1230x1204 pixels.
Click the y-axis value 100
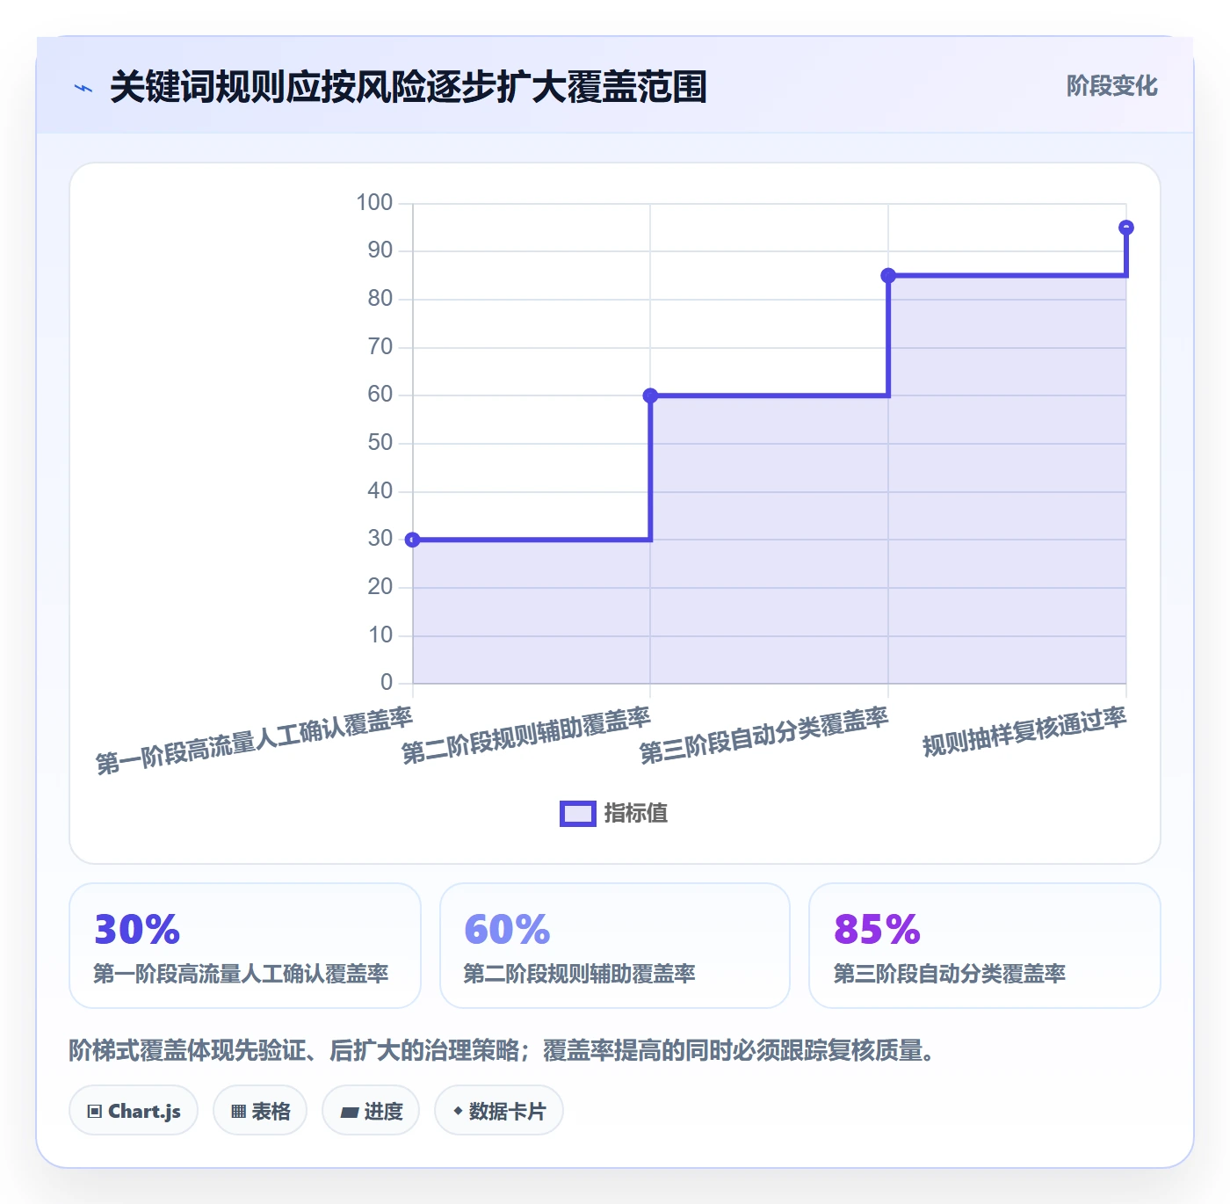coord(374,203)
